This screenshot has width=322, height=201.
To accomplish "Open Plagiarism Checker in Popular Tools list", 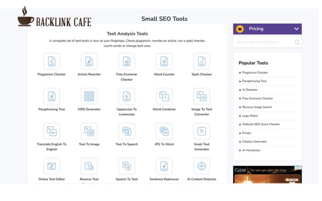I will [x=255, y=73].
